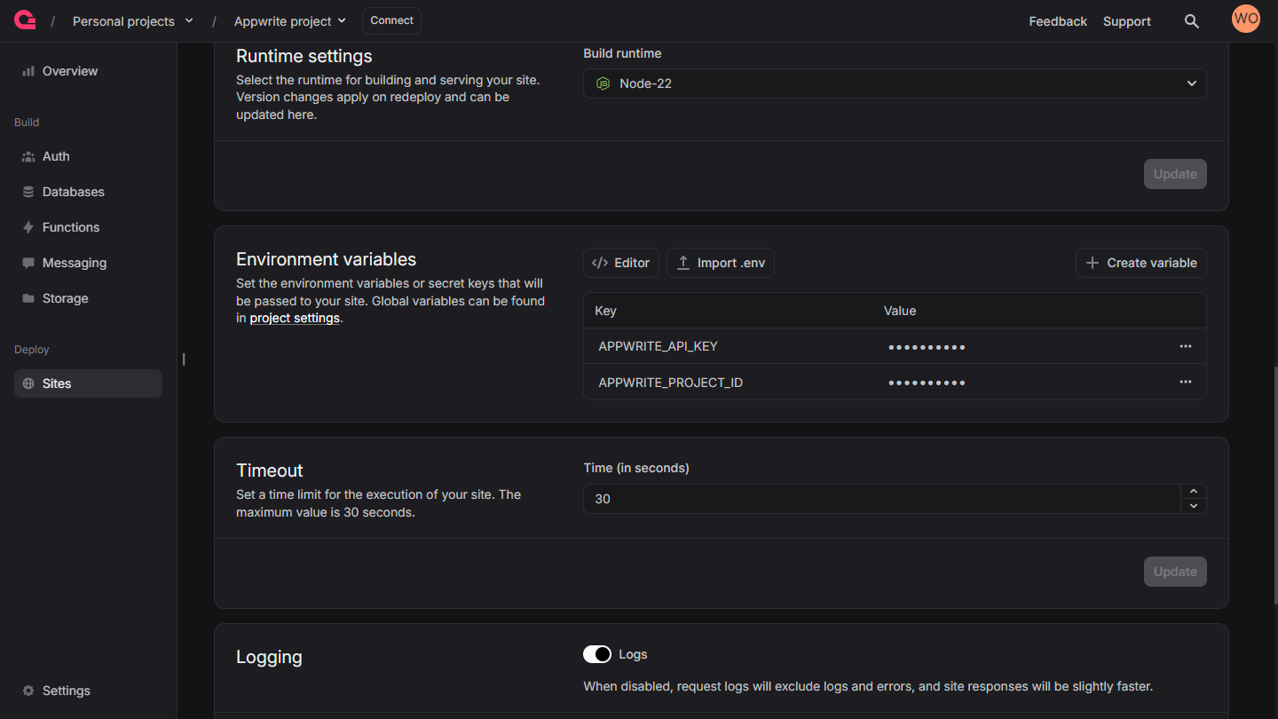Expand the Personal projects dropdown

tap(133, 21)
